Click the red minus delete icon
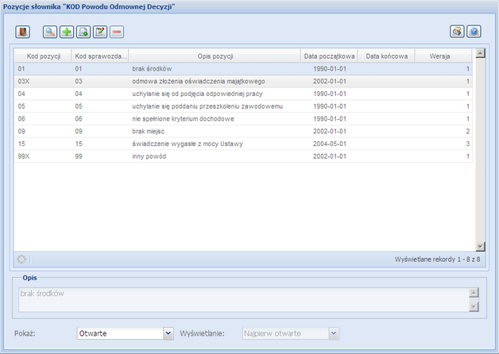 pyautogui.click(x=117, y=32)
